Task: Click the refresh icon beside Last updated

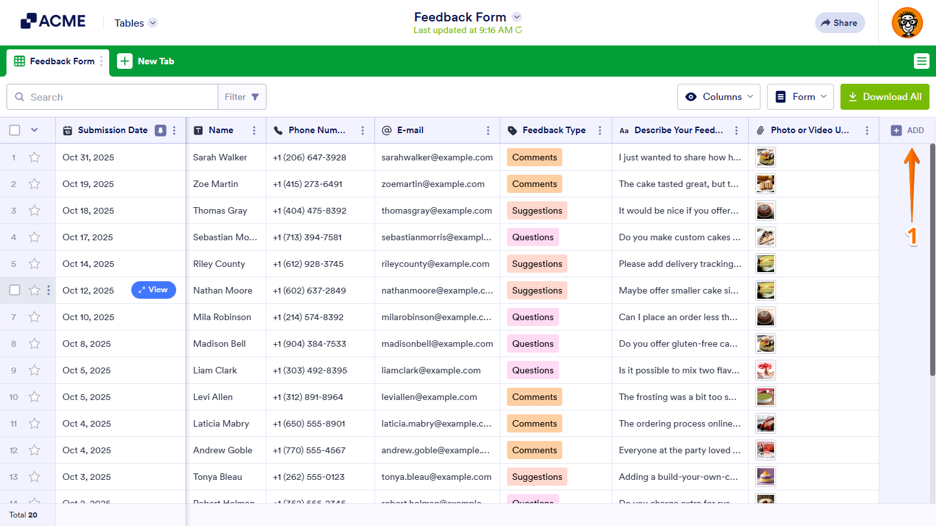Action: tap(519, 31)
